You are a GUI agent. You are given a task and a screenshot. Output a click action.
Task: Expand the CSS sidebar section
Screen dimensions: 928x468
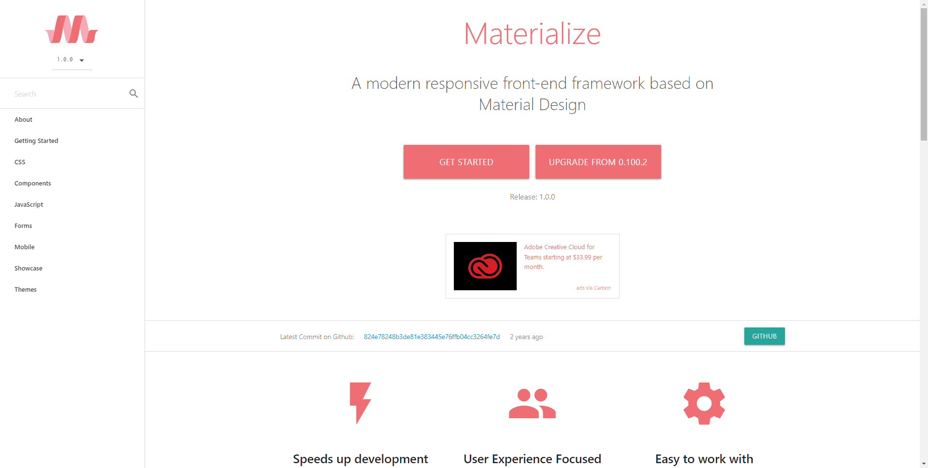(x=72, y=162)
